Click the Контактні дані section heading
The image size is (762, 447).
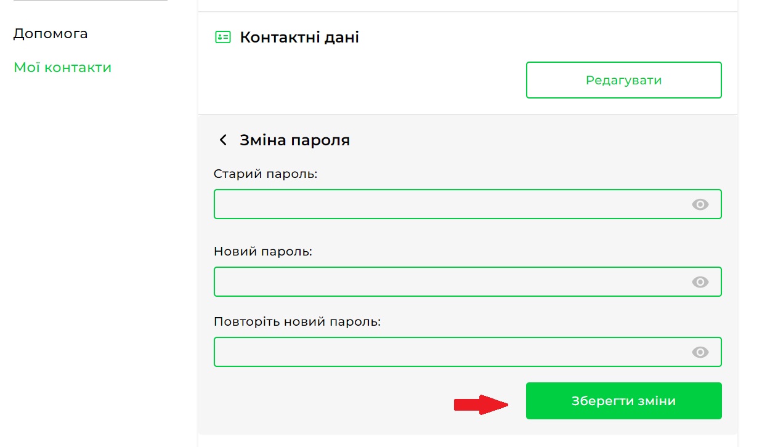[299, 38]
